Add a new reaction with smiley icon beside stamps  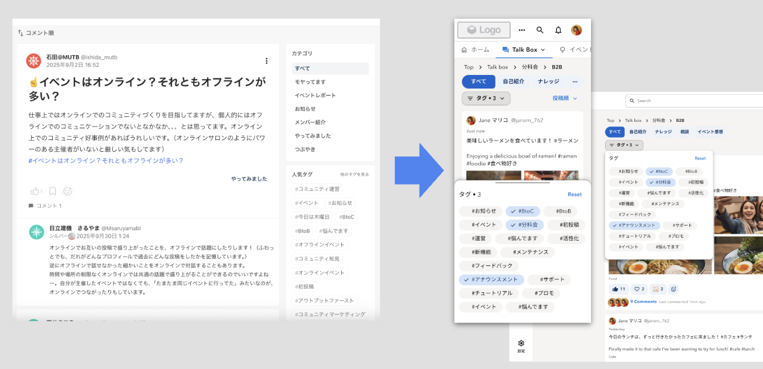pos(673,289)
